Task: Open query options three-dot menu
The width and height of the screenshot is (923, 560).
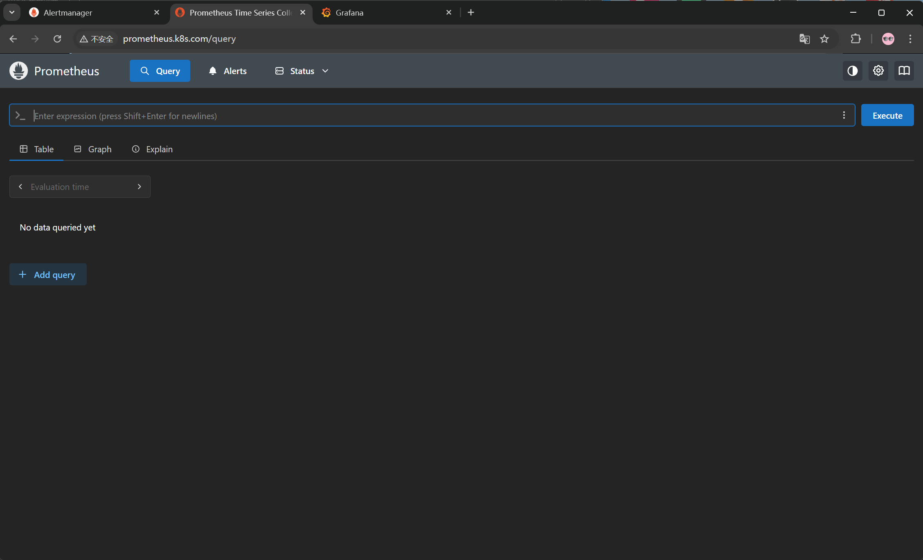Action: 844,115
